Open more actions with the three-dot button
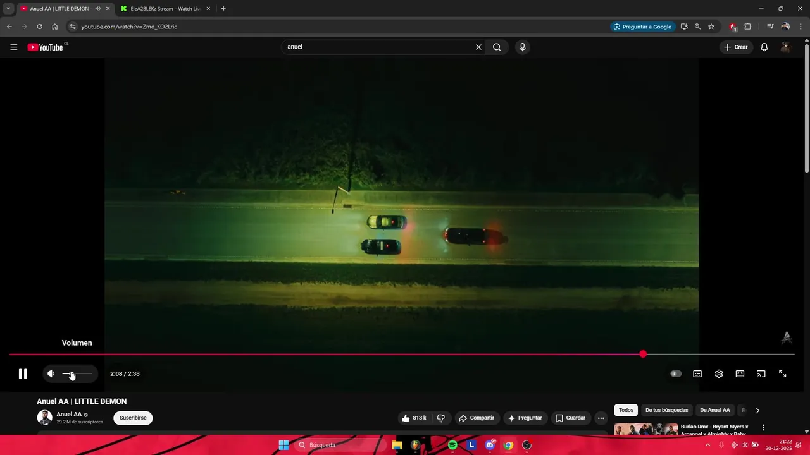This screenshot has height=455, width=810. 601,418
